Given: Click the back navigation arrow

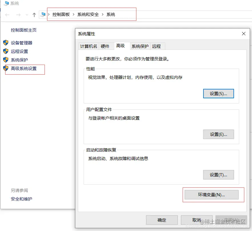Looking at the screenshot, I should [7, 15].
